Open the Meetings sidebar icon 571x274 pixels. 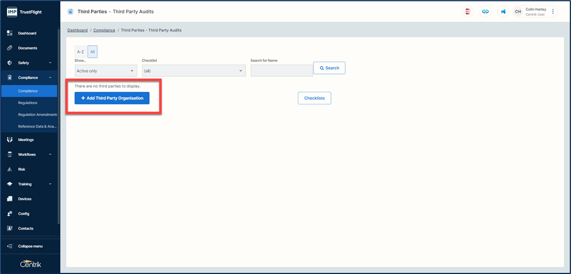pyautogui.click(x=10, y=140)
